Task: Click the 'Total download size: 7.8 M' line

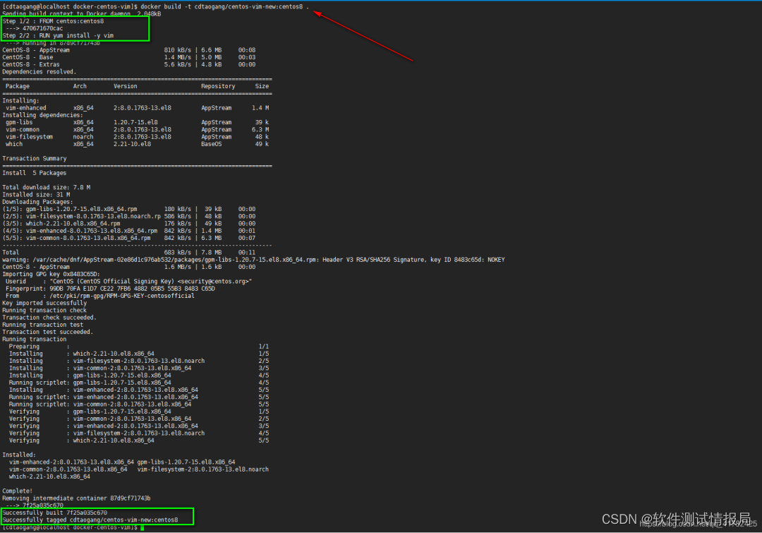Action: [46, 188]
